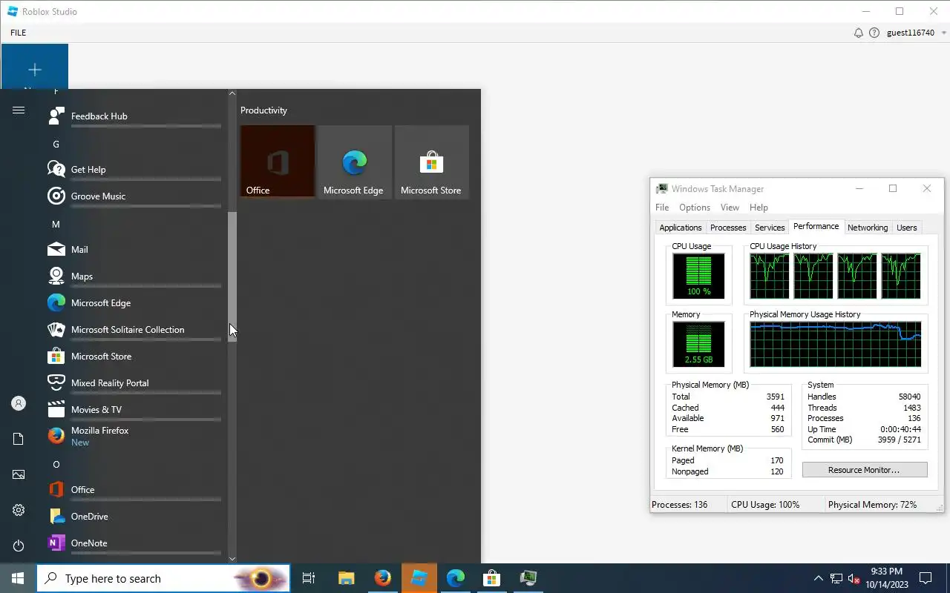
Task: Click the muted volume tray icon
Action: point(854,578)
